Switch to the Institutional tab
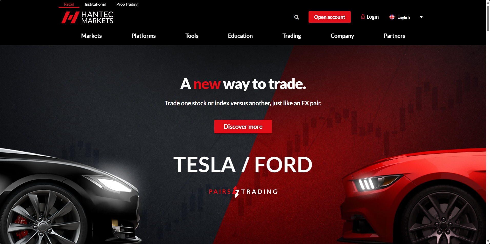490x244 pixels. coord(95,4)
